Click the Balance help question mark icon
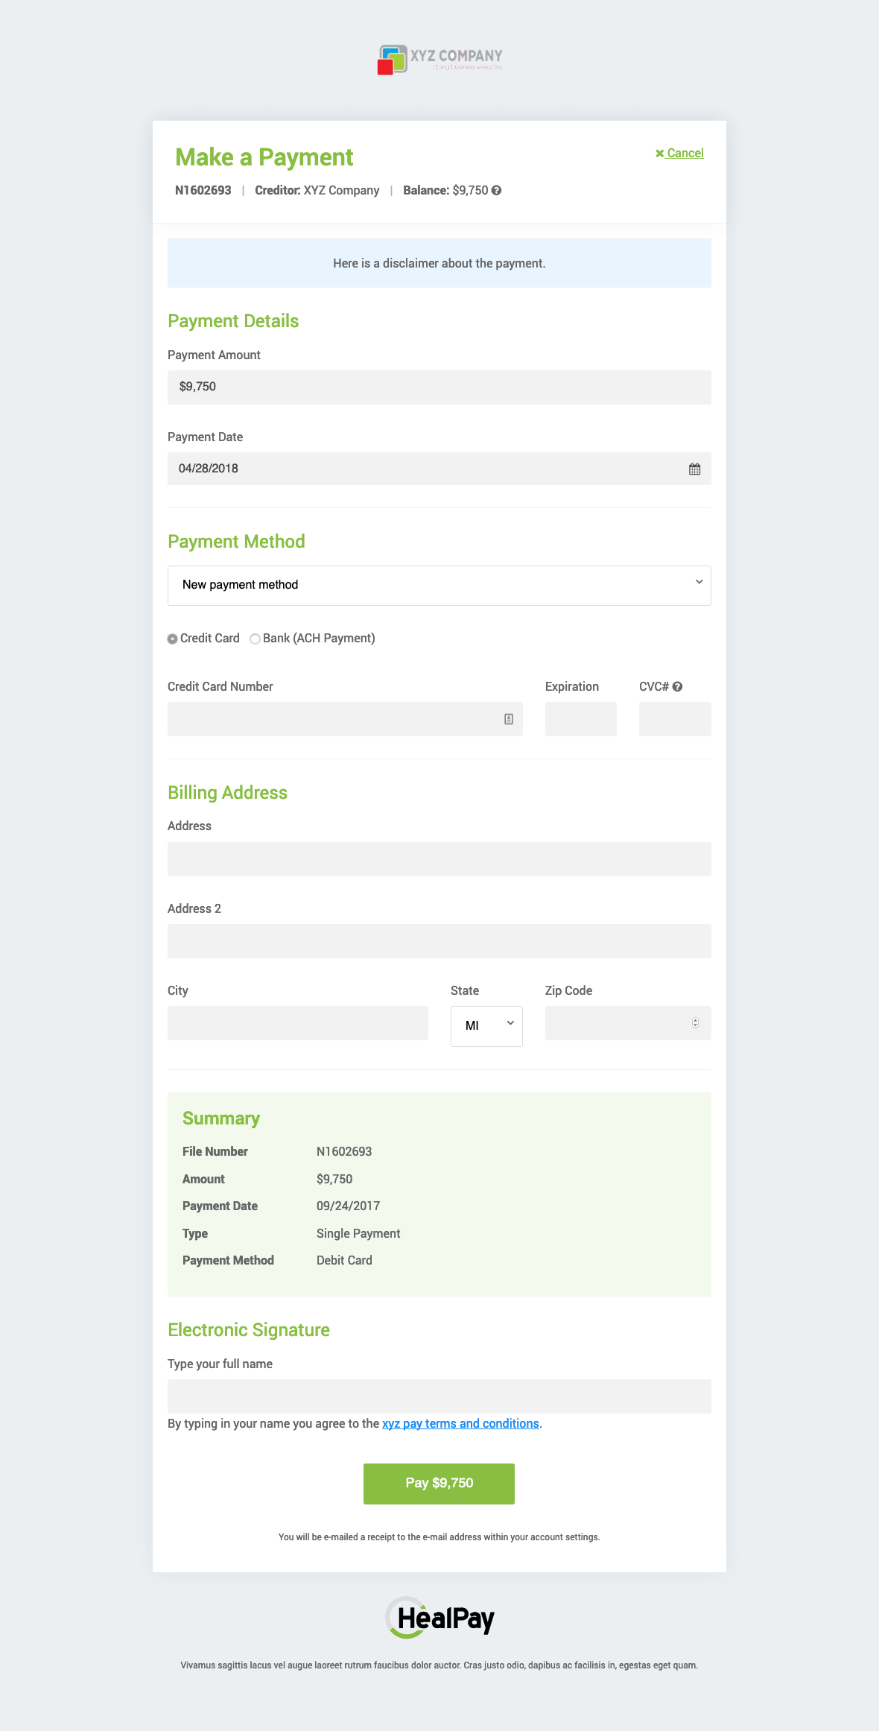This screenshot has height=1731, width=879. pos(496,191)
